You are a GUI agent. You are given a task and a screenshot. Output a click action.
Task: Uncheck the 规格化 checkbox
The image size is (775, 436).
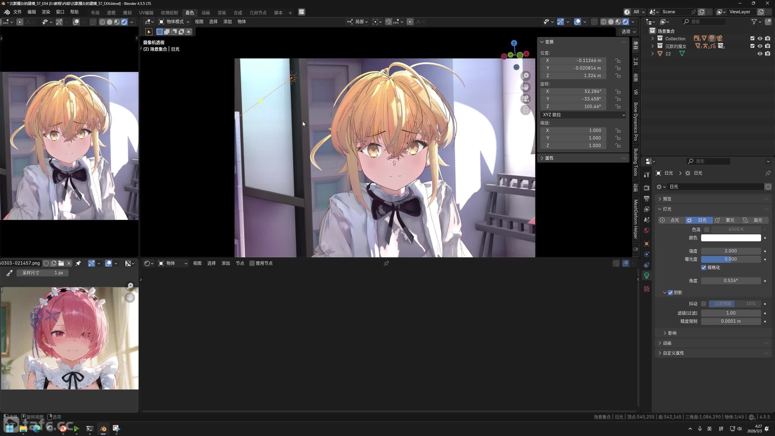pyautogui.click(x=704, y=268)
